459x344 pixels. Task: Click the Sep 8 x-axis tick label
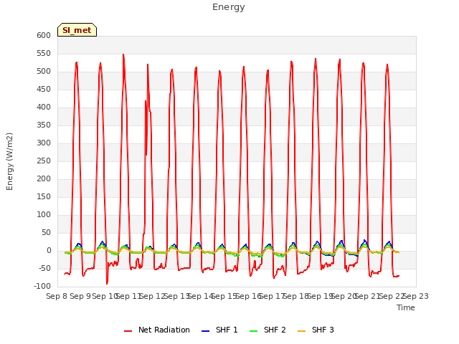tap(57, 297)
